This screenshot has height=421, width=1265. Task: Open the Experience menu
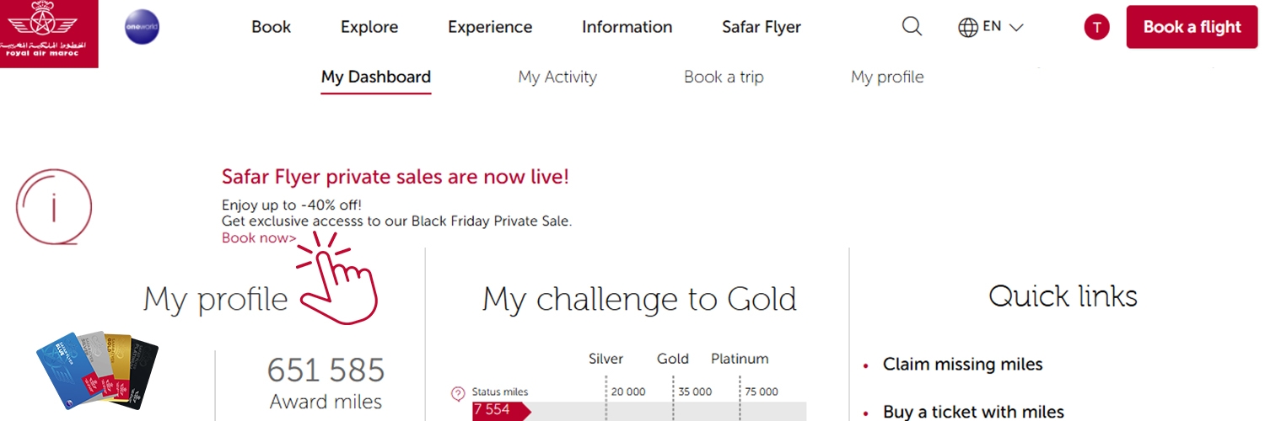tap(490, 27)
